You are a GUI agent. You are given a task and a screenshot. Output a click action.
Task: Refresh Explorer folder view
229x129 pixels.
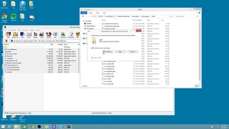coord(172,16)
